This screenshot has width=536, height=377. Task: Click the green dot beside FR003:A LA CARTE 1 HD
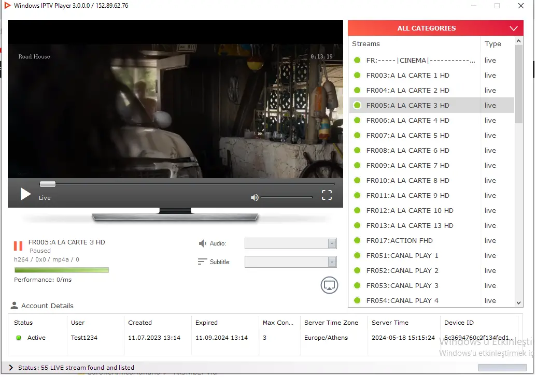(358, 76)
